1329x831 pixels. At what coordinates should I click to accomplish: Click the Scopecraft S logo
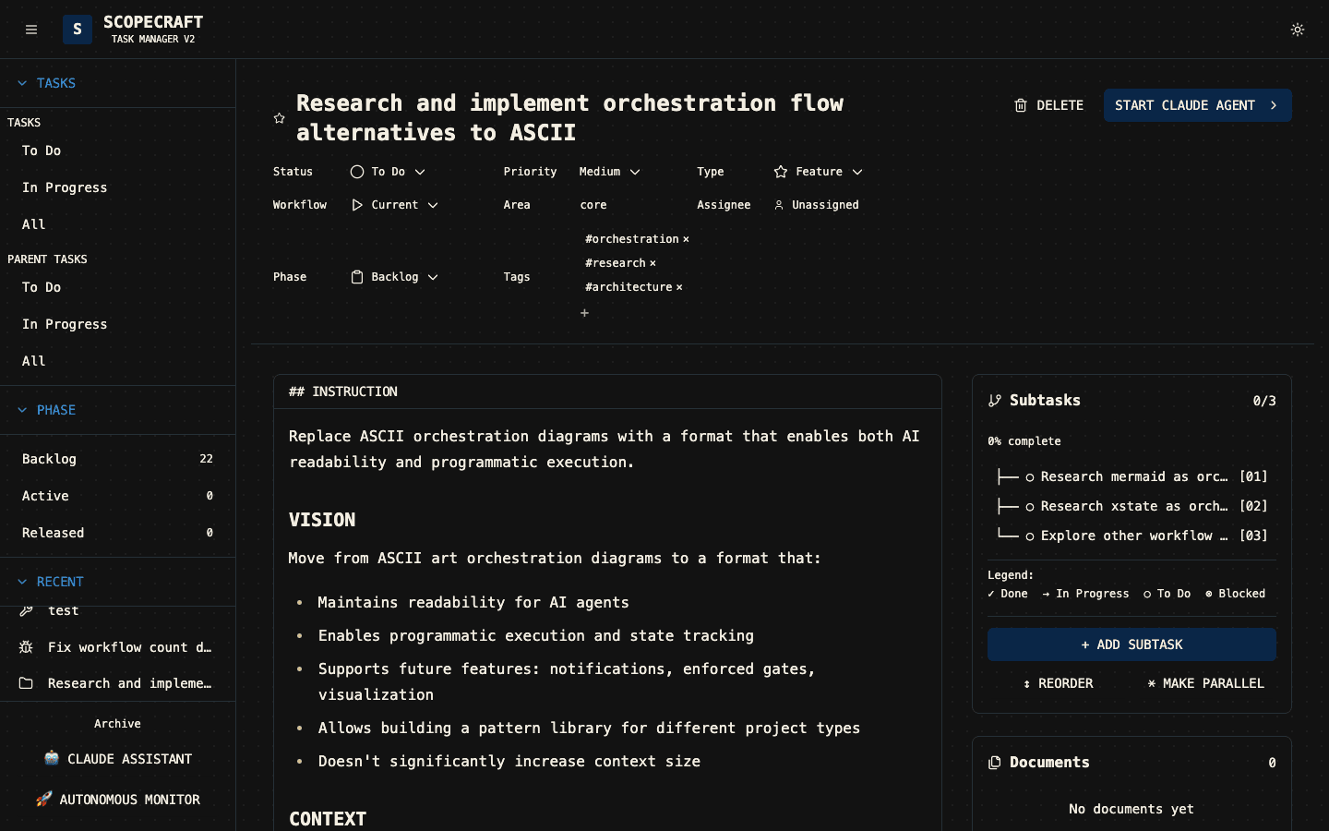coord(78,30)
